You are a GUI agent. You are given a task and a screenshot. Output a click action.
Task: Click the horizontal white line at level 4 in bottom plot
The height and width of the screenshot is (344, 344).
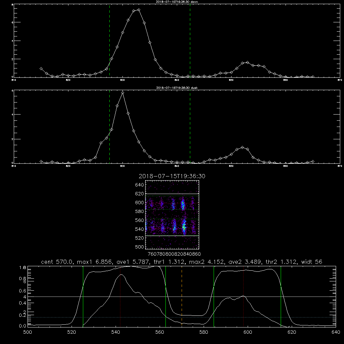click(182, 297)
